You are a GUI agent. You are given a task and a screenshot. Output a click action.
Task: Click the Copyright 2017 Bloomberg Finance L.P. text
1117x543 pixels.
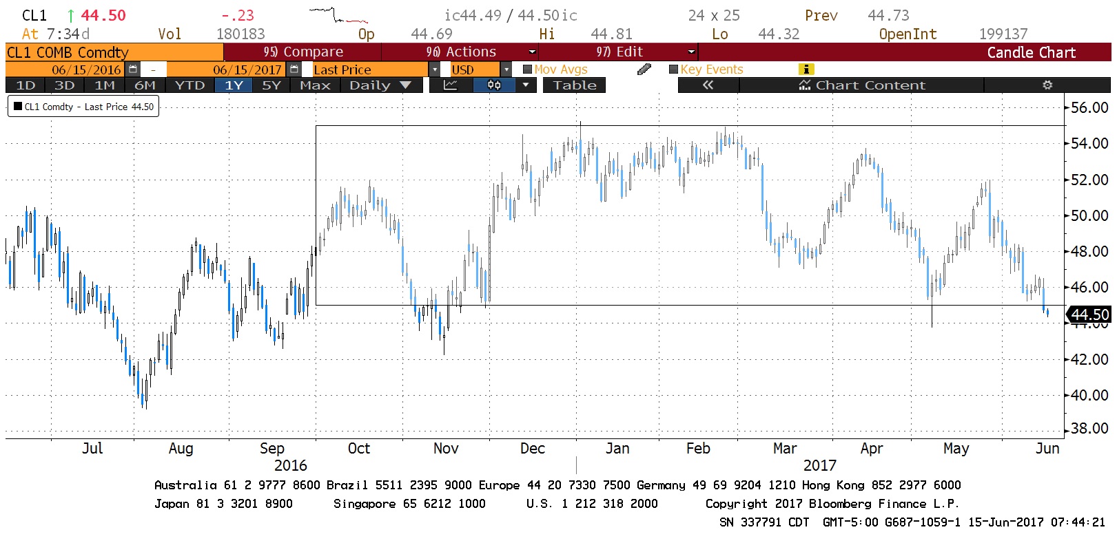pos(832,504)
